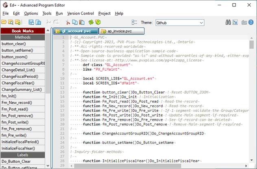The width and height of the screenshot is (257, 169).
Task: Click the green refresh arrows icon
Action: [x=91, y=22]
